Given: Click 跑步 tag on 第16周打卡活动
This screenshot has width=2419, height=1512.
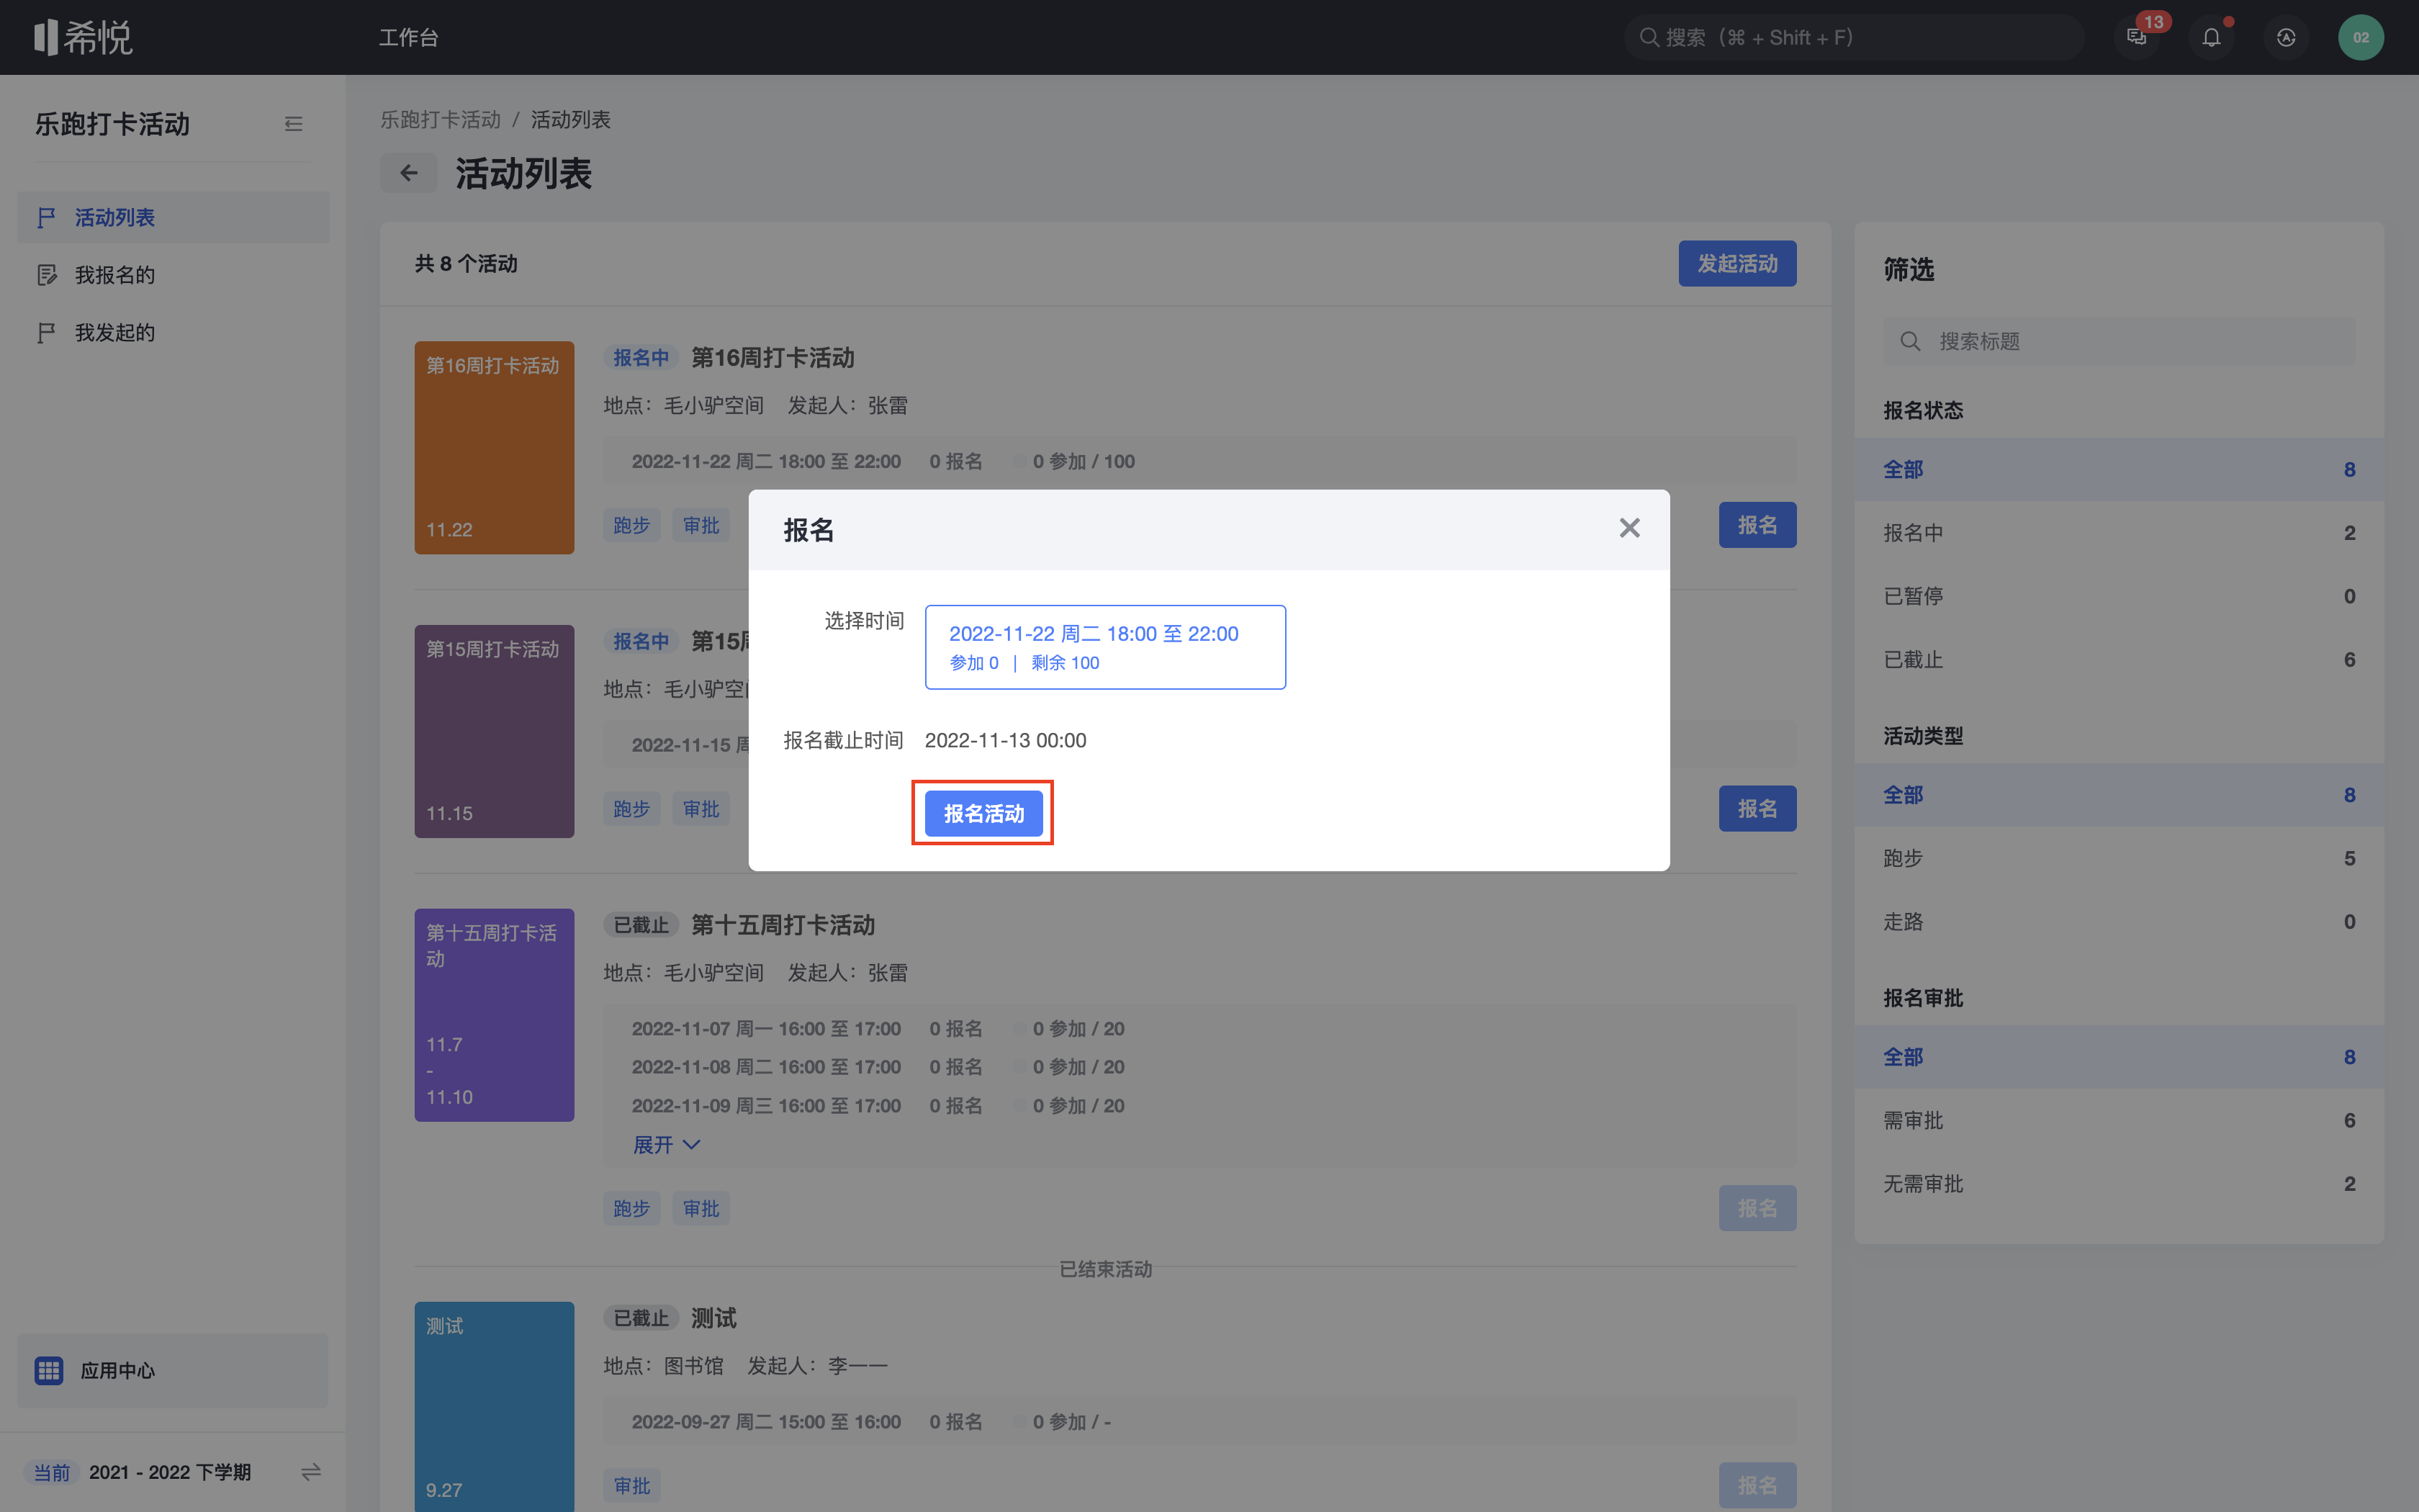Looking at the screenshot, I should click(631, 525).
